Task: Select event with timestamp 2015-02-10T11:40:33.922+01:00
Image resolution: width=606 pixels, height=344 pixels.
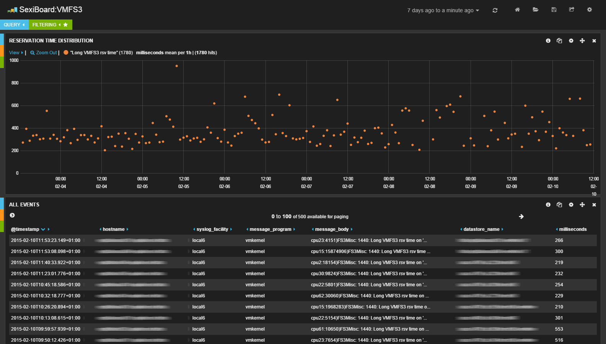Action: tap(303, 263)
